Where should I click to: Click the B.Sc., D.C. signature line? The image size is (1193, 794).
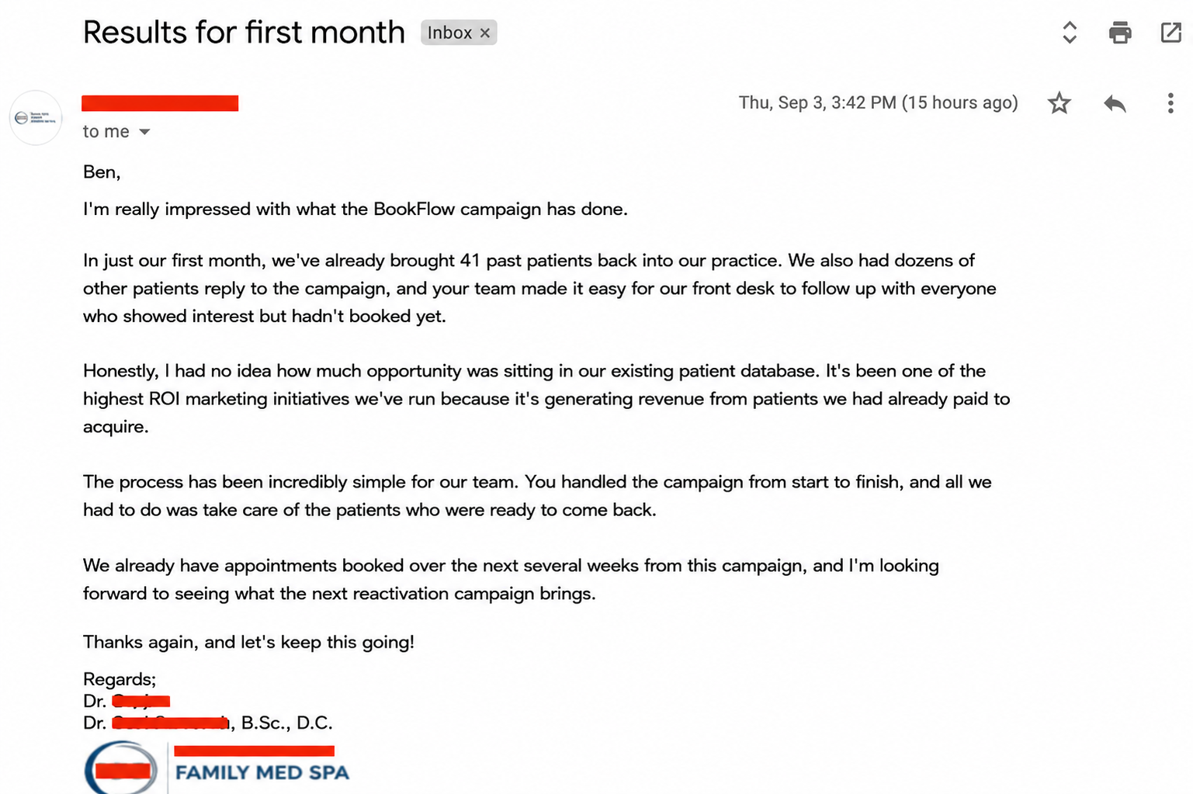[x=208, y=723]
